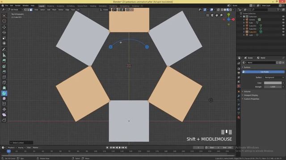Enable face select mode
This screenshot has height=160, width=286.
click(x=31, y=10)
